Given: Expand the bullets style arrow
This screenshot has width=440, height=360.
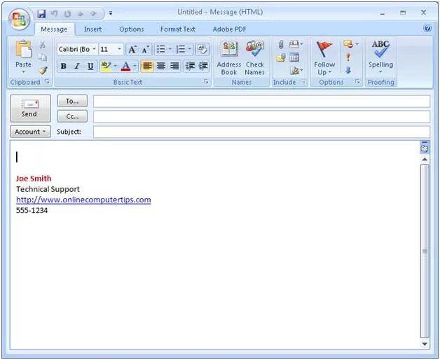Looking at the screenshot, I should (170, 50).
